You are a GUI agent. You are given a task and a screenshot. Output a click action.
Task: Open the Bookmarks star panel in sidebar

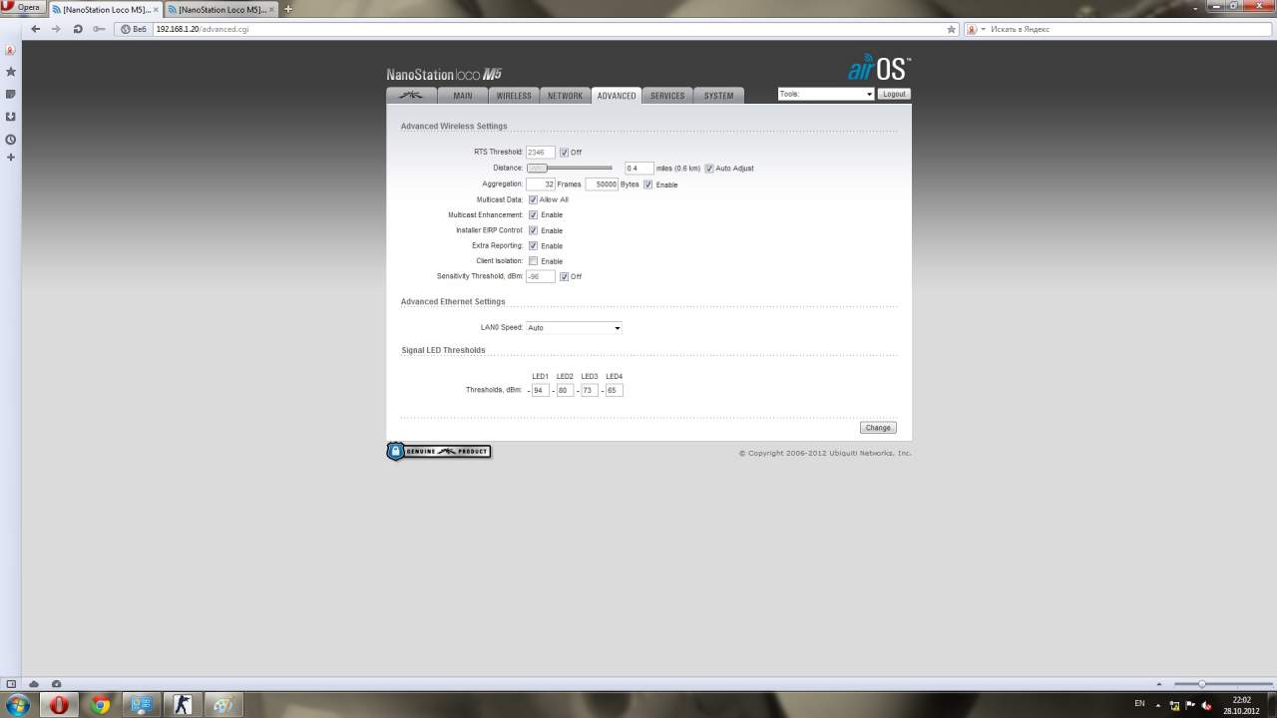pyautogui.click(x=11, y=72)
